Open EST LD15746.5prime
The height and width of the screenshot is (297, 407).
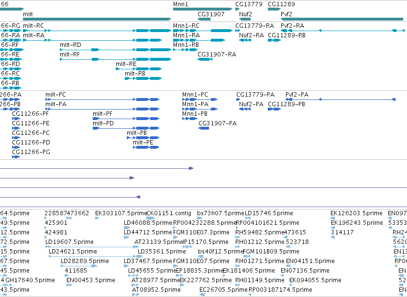pos(269,213)
